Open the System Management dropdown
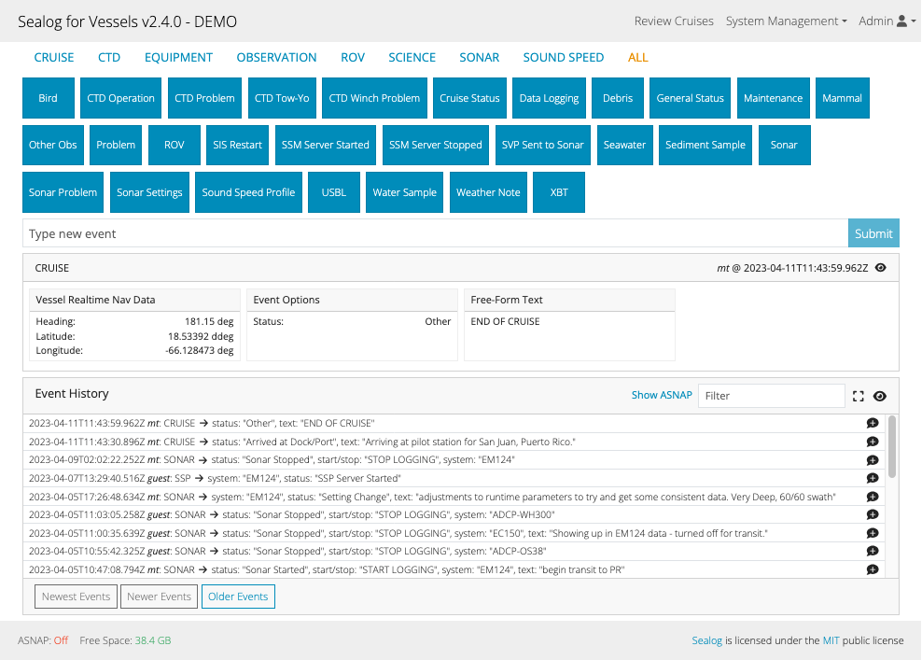 coord(786,21)
